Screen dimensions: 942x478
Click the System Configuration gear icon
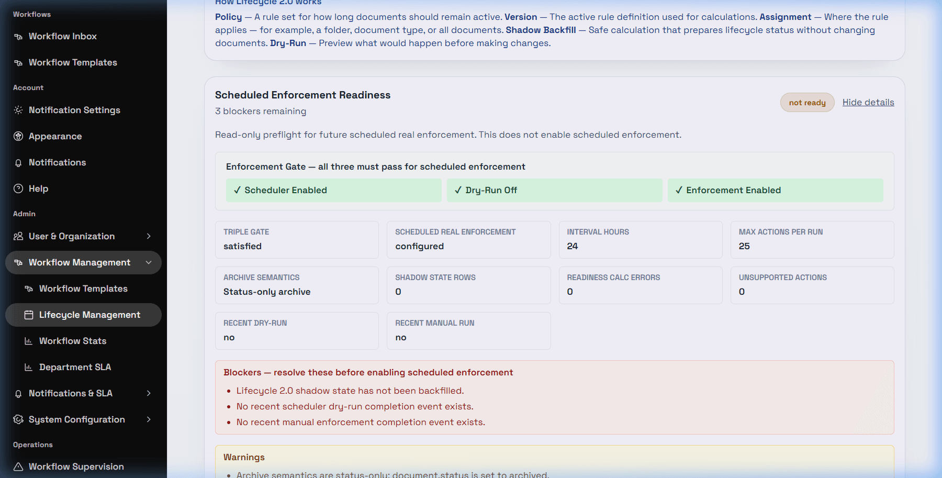(18, 419)
